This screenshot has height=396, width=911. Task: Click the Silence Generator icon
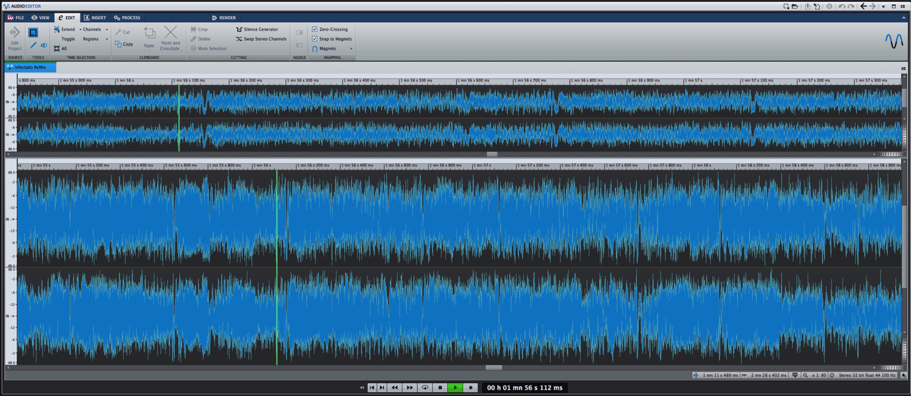(x=239, y=29)
